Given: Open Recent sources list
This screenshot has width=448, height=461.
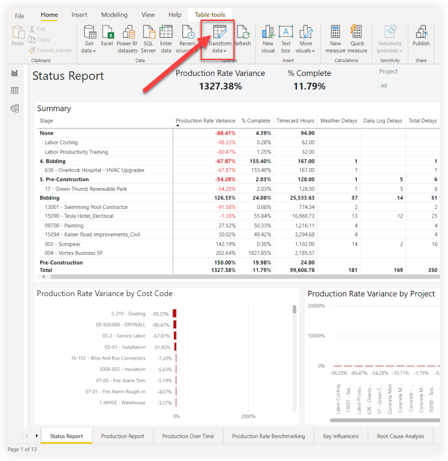Looking at the screenshot, I should coord(187,39).
